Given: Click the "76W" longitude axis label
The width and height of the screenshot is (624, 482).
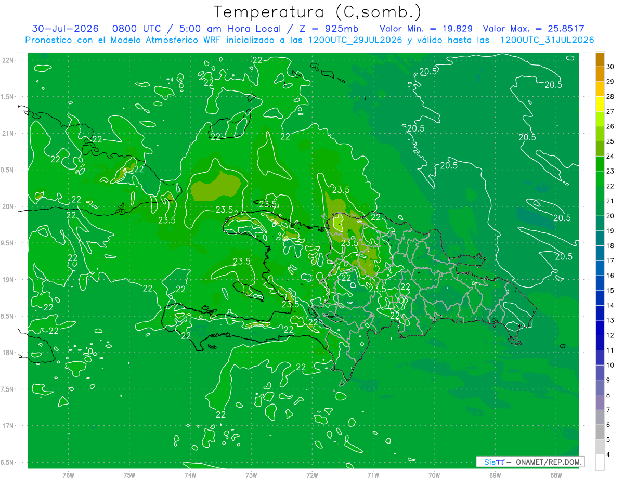Looking at the screenshot, I should click(68, 475).
